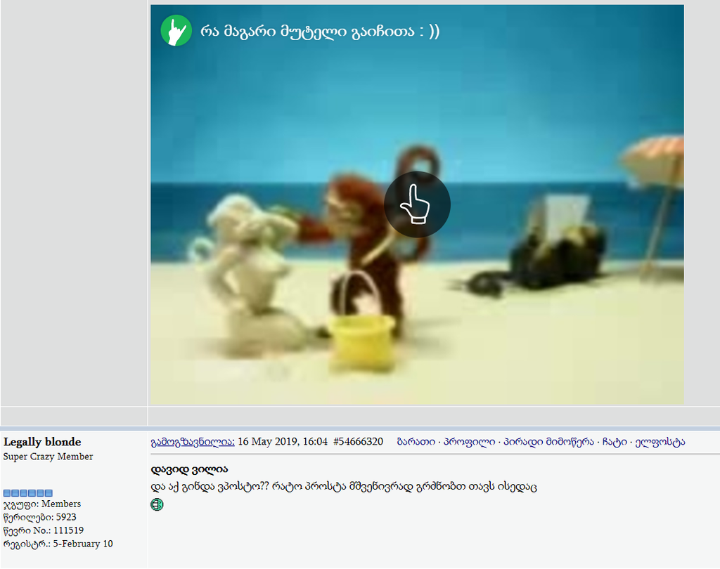Click the username Legally blonde

[42, 442]
